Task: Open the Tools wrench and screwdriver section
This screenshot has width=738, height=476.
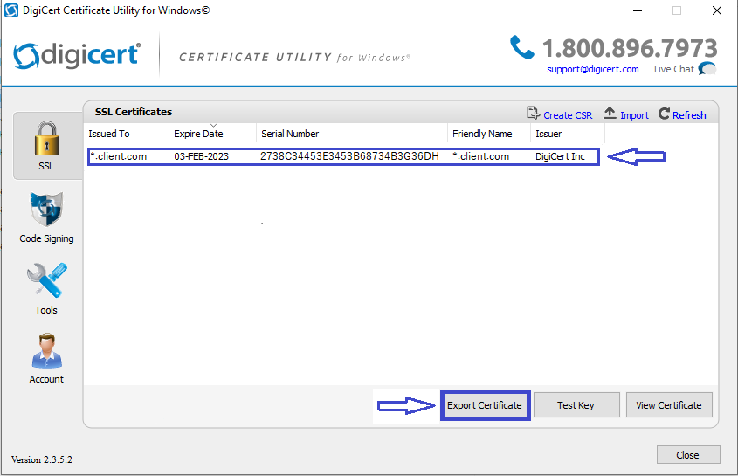Action: click(x=46, y=289)
